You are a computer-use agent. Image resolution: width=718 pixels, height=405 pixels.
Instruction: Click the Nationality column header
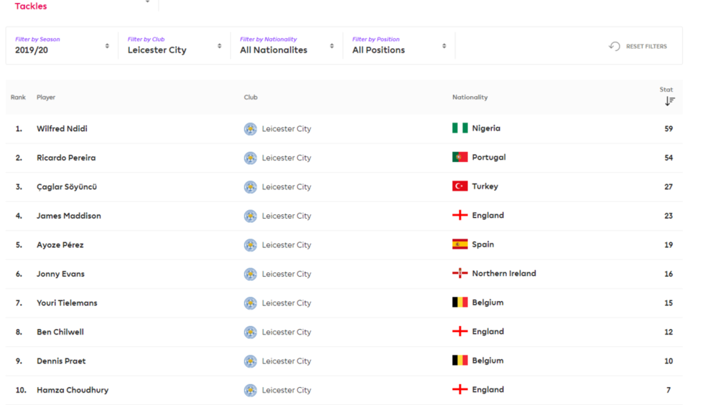pyautogui.click(x=470, y=97)
